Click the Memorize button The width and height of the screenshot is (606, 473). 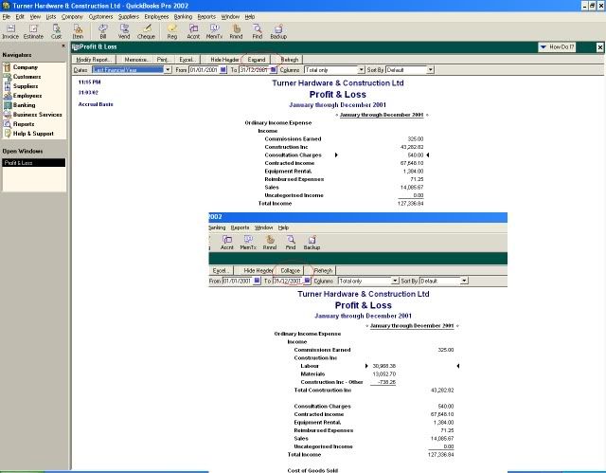point(136,60)
